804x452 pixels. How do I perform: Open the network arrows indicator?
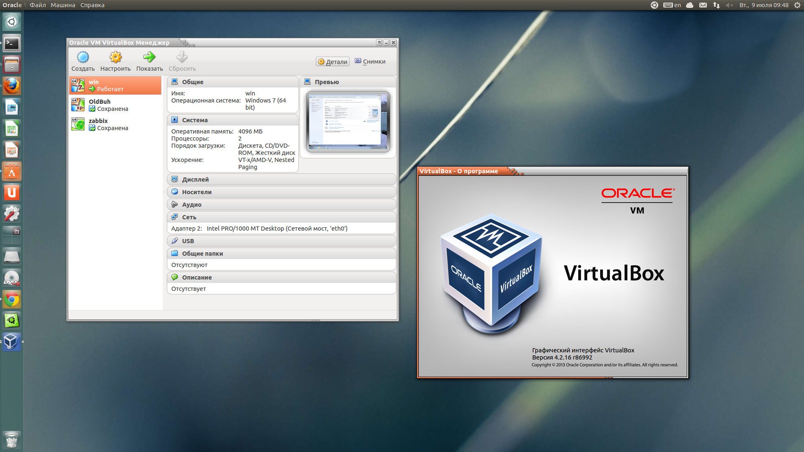[716, 5]
